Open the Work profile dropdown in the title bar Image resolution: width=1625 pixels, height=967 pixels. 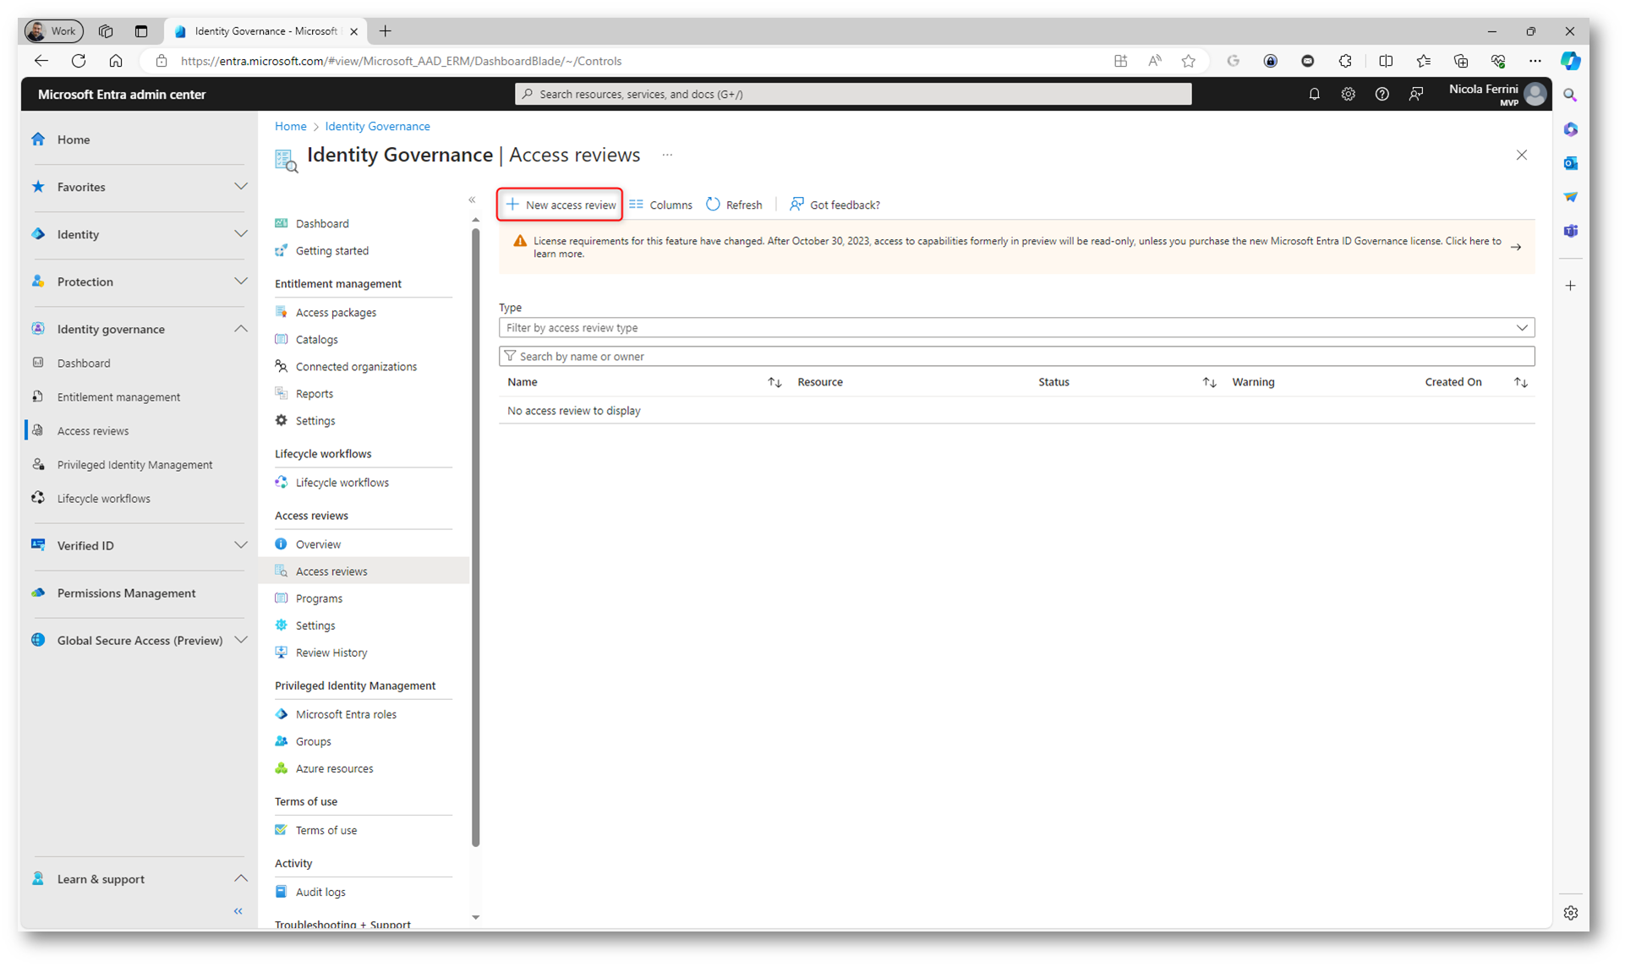pos(54,31)
